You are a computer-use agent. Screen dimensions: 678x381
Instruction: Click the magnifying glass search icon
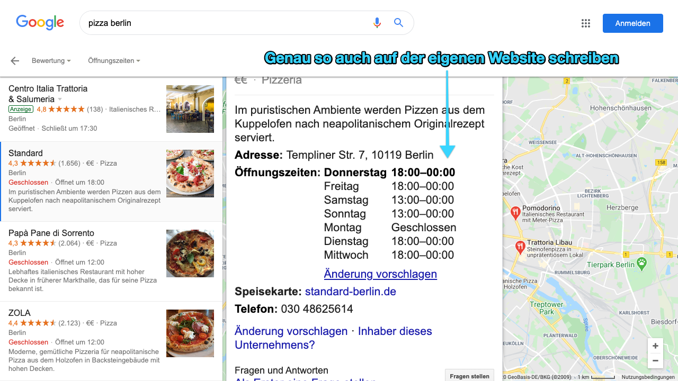[x=399, y=23]
